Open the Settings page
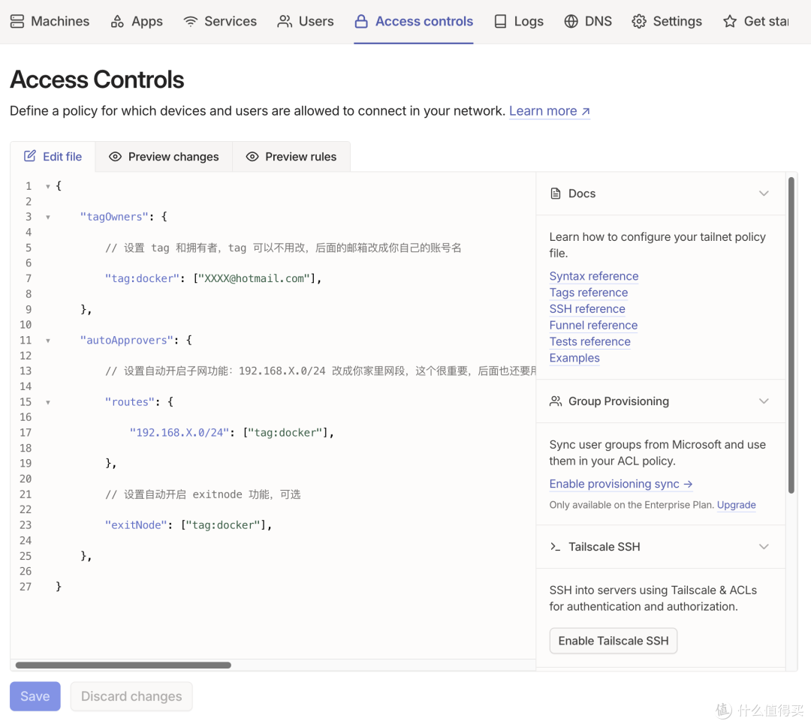This screenshot has height=727, width=811. (x=668, y=21)
